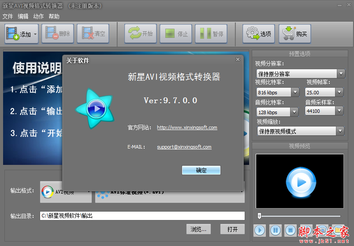Screen dimensions: 354x246
Task: Expand the 视频比特率 816 kbps dropdown
Action: pyautogui.click(x=295, y=92)
